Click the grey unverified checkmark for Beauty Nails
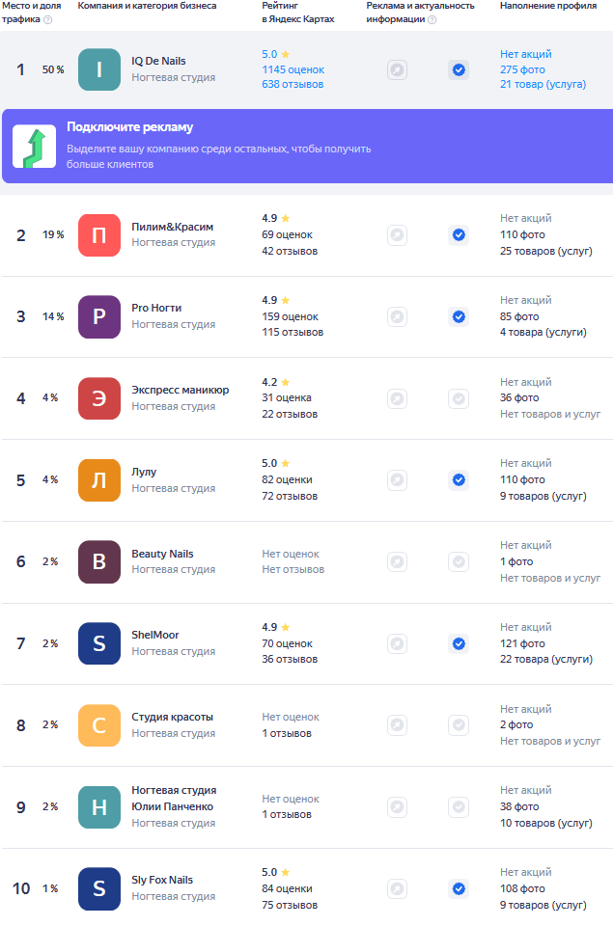This screenshot has height=926, width=613. pos(459,561)
